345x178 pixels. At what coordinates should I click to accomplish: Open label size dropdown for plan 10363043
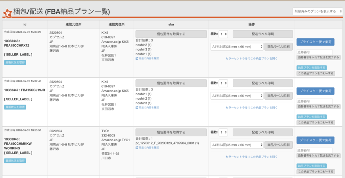(x=237, y=145)
